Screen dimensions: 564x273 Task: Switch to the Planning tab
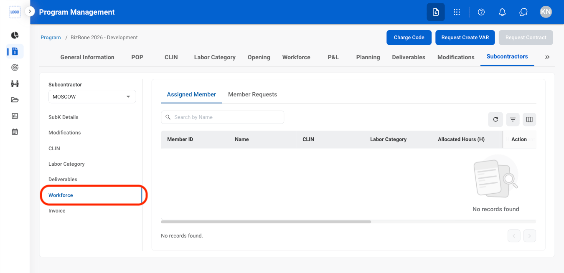(x=368, y=57)
